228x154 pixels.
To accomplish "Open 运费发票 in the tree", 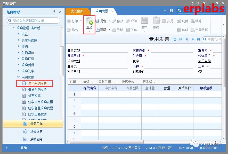I will (35, 96).
